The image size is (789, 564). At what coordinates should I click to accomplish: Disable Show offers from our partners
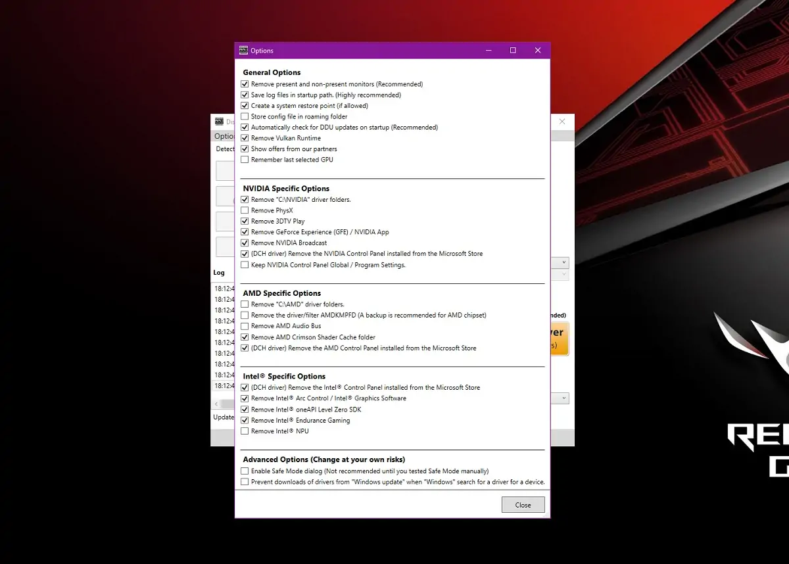245,149
